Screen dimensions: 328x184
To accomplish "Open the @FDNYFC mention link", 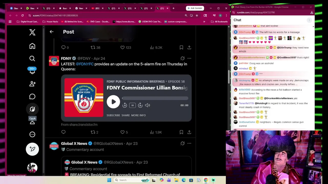I will pos(85,64).
